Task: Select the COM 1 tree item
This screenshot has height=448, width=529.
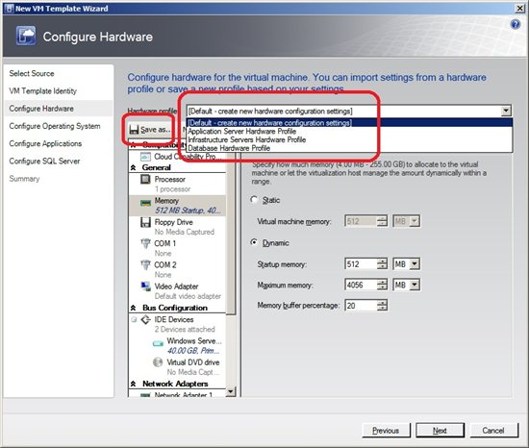Action: (x=177, y=248)
